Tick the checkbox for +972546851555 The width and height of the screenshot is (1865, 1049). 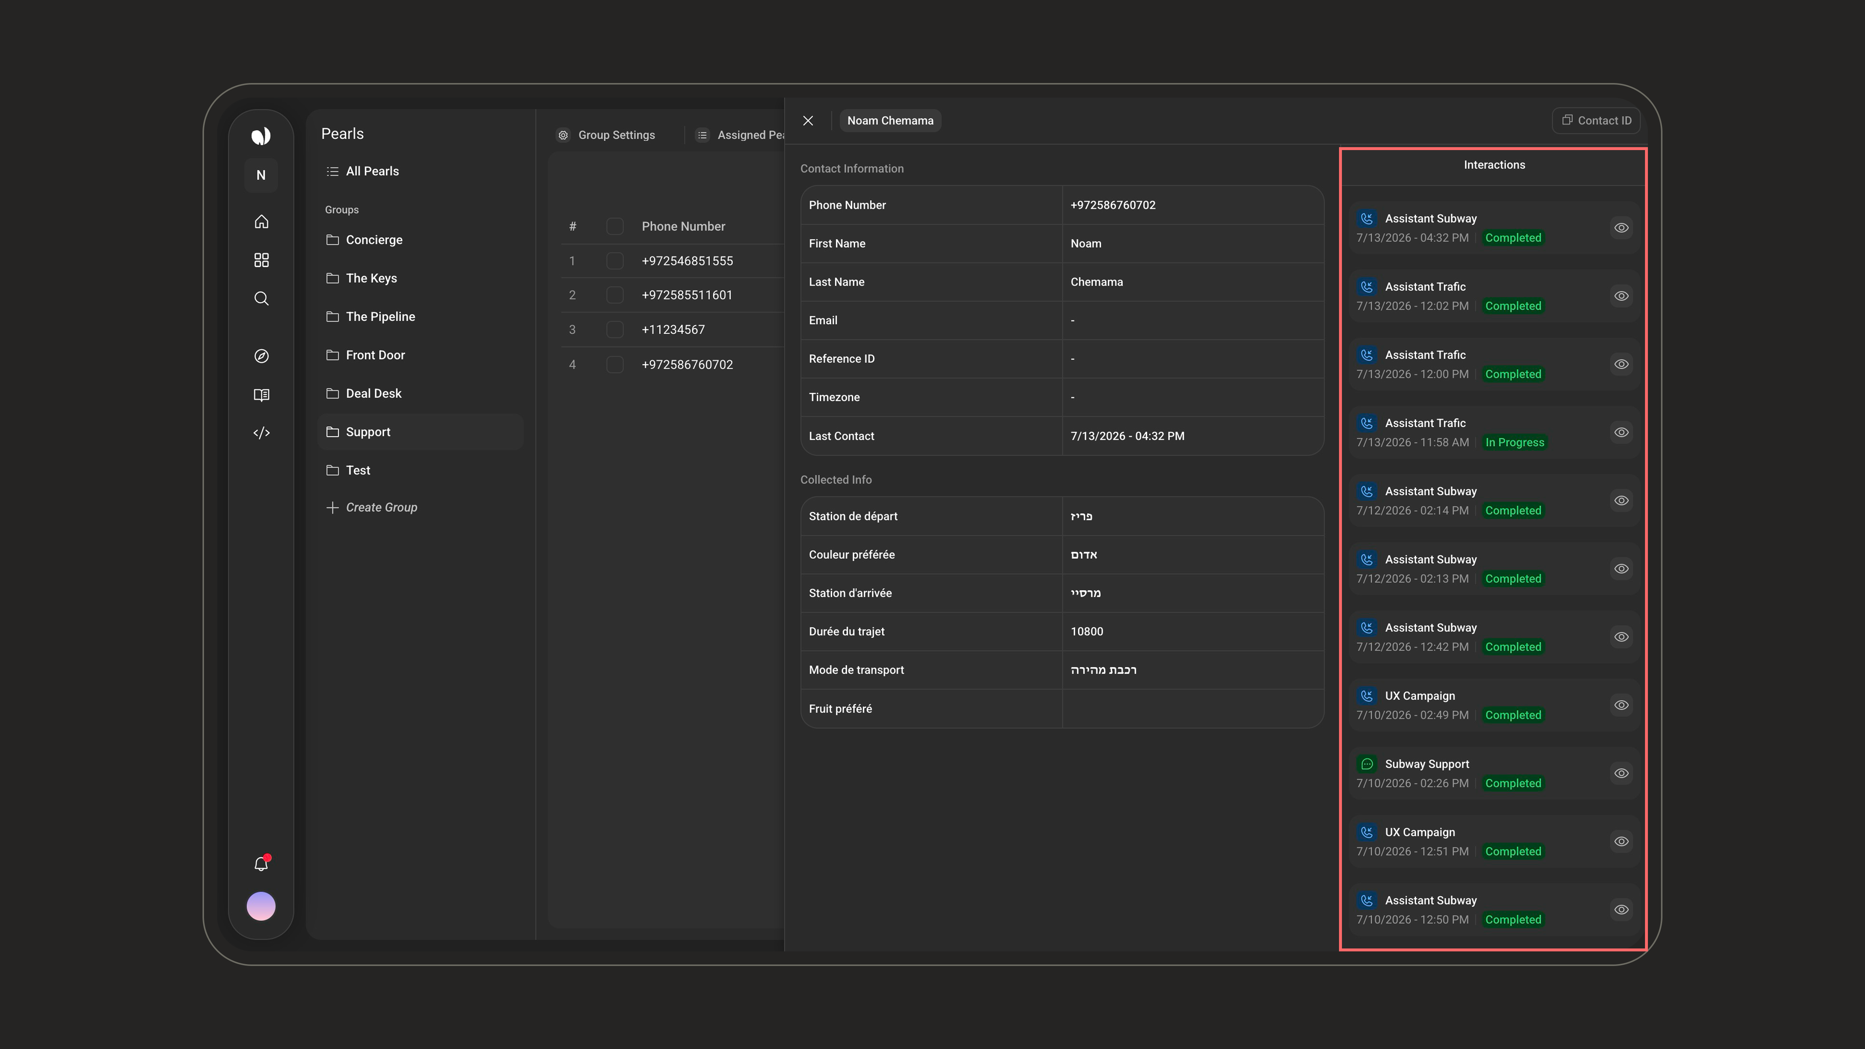[615, 261]
